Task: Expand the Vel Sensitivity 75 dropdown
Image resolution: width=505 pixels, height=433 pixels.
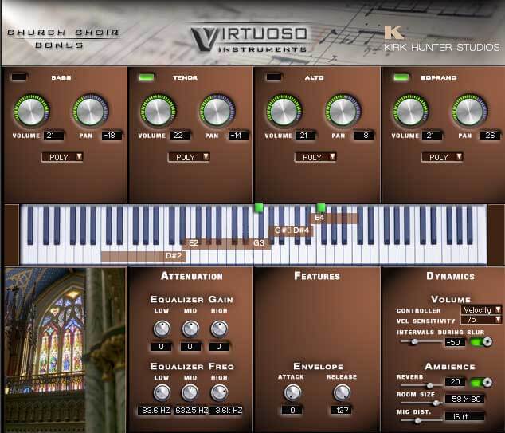Action: (481, 320)
